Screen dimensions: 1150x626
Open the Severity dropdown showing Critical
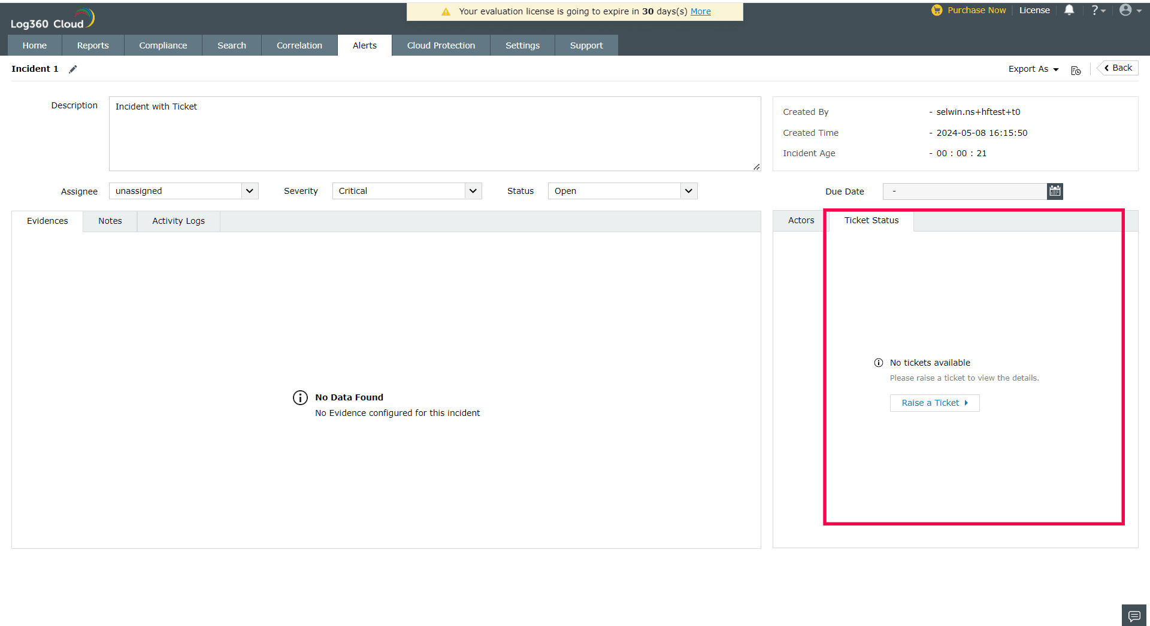click(x=407, y=191)
